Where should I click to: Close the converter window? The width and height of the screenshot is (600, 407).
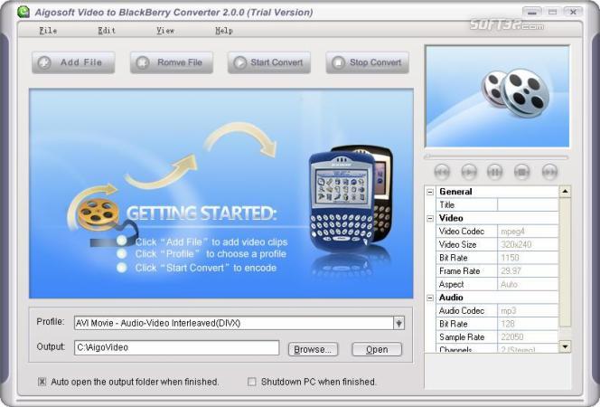573,13
